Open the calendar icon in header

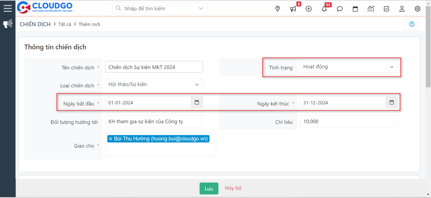[355, 9]
